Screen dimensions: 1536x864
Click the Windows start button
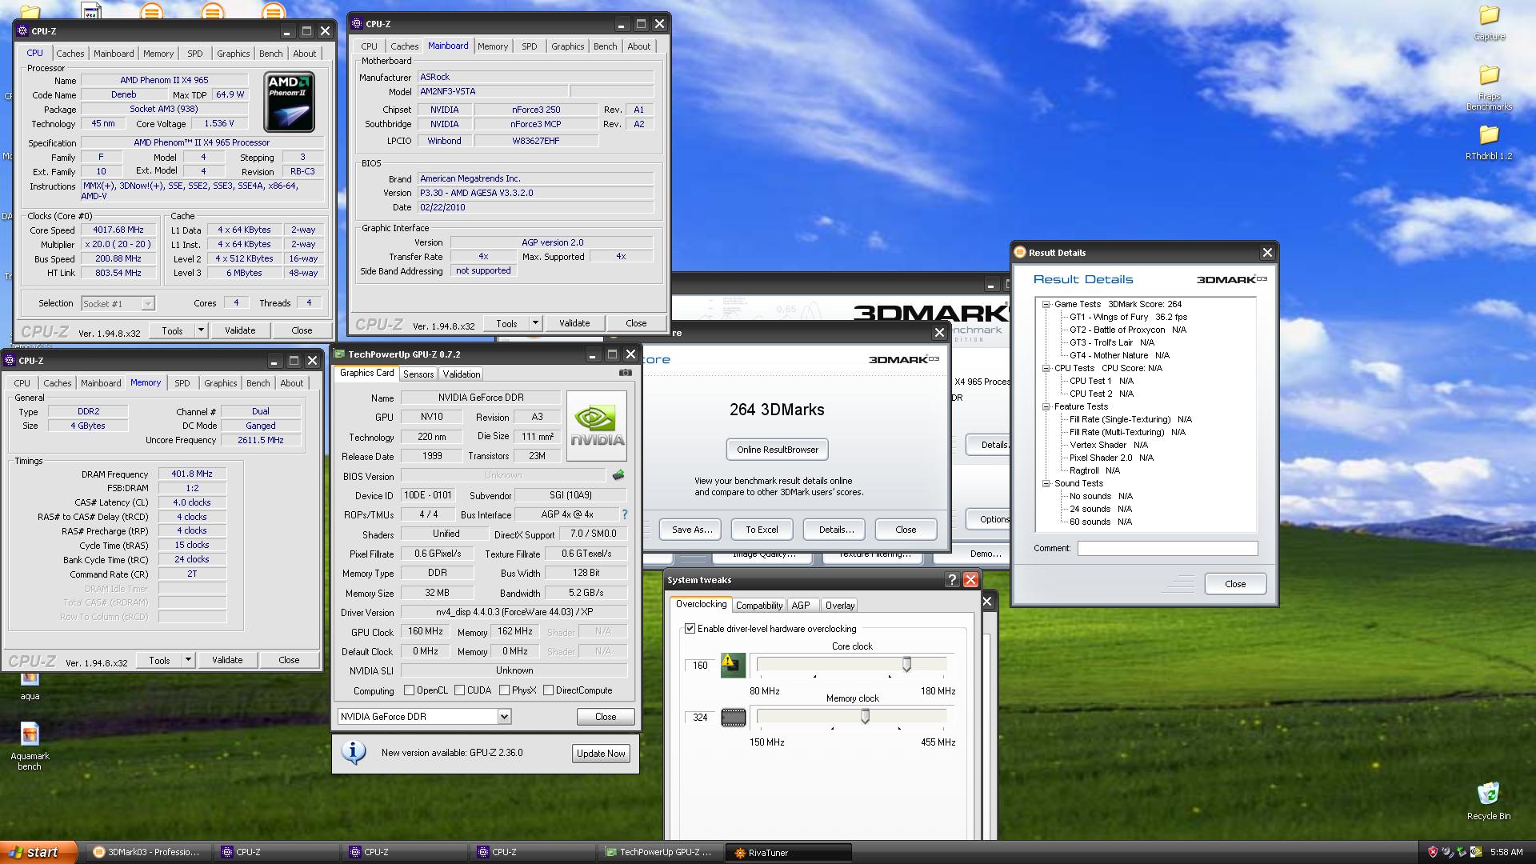click(38, 852)
